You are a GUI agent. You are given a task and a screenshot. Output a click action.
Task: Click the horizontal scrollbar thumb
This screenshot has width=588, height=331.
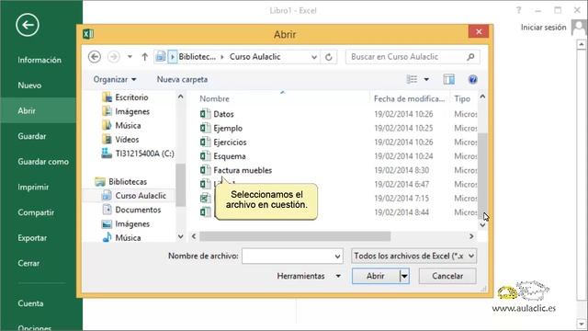(x=295, y=236)
